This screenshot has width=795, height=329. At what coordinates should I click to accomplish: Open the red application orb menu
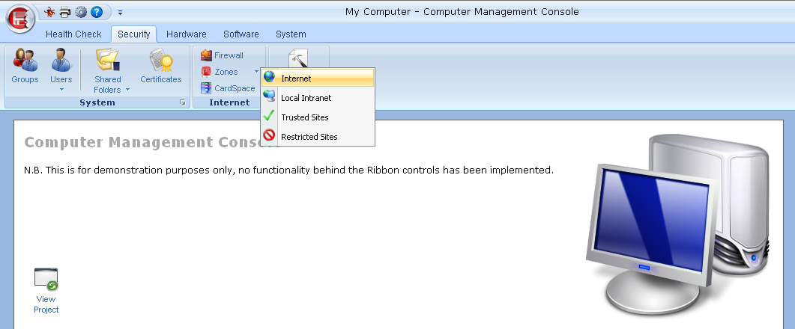pos(20,18)
